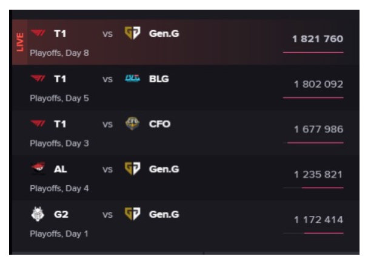Open the G2 team name link

[x=61, y=214]
